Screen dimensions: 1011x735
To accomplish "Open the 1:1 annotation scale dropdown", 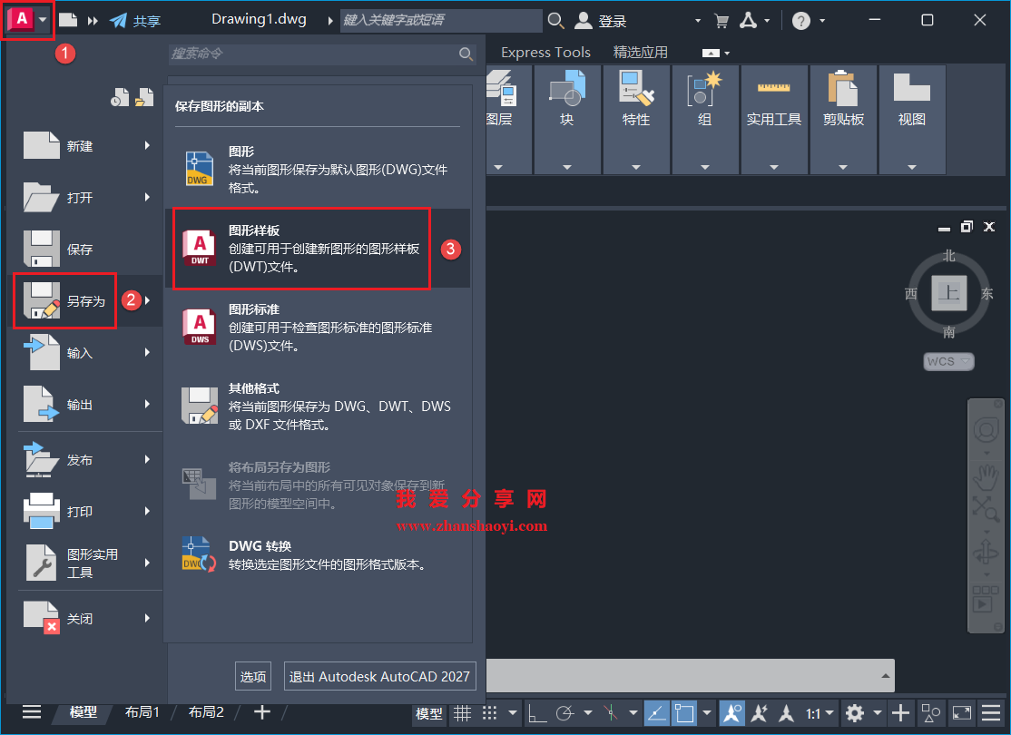I will point(820,713).
